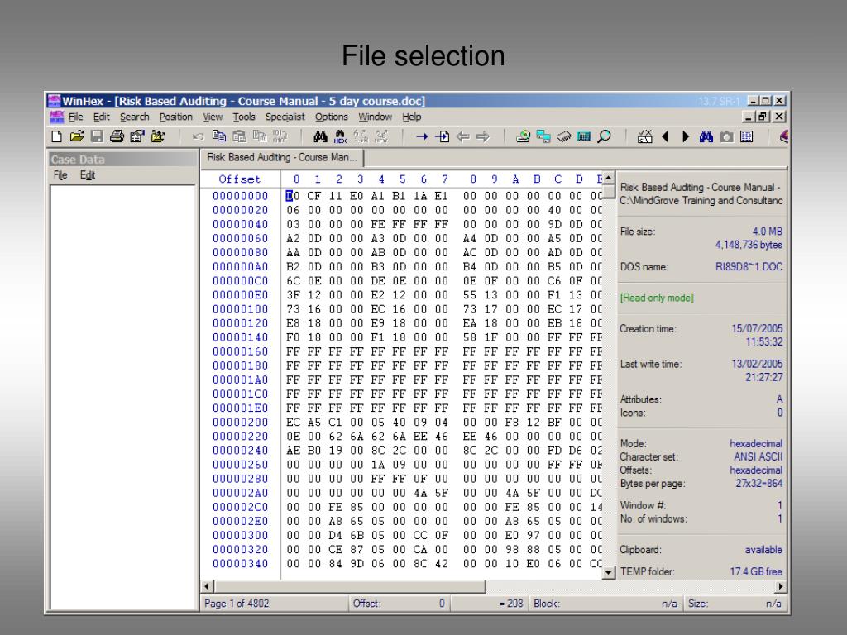The width and height of the screenshot is (847, 635).
Task: Click the Open Folder toolbar icon
Action: [158, 136]
